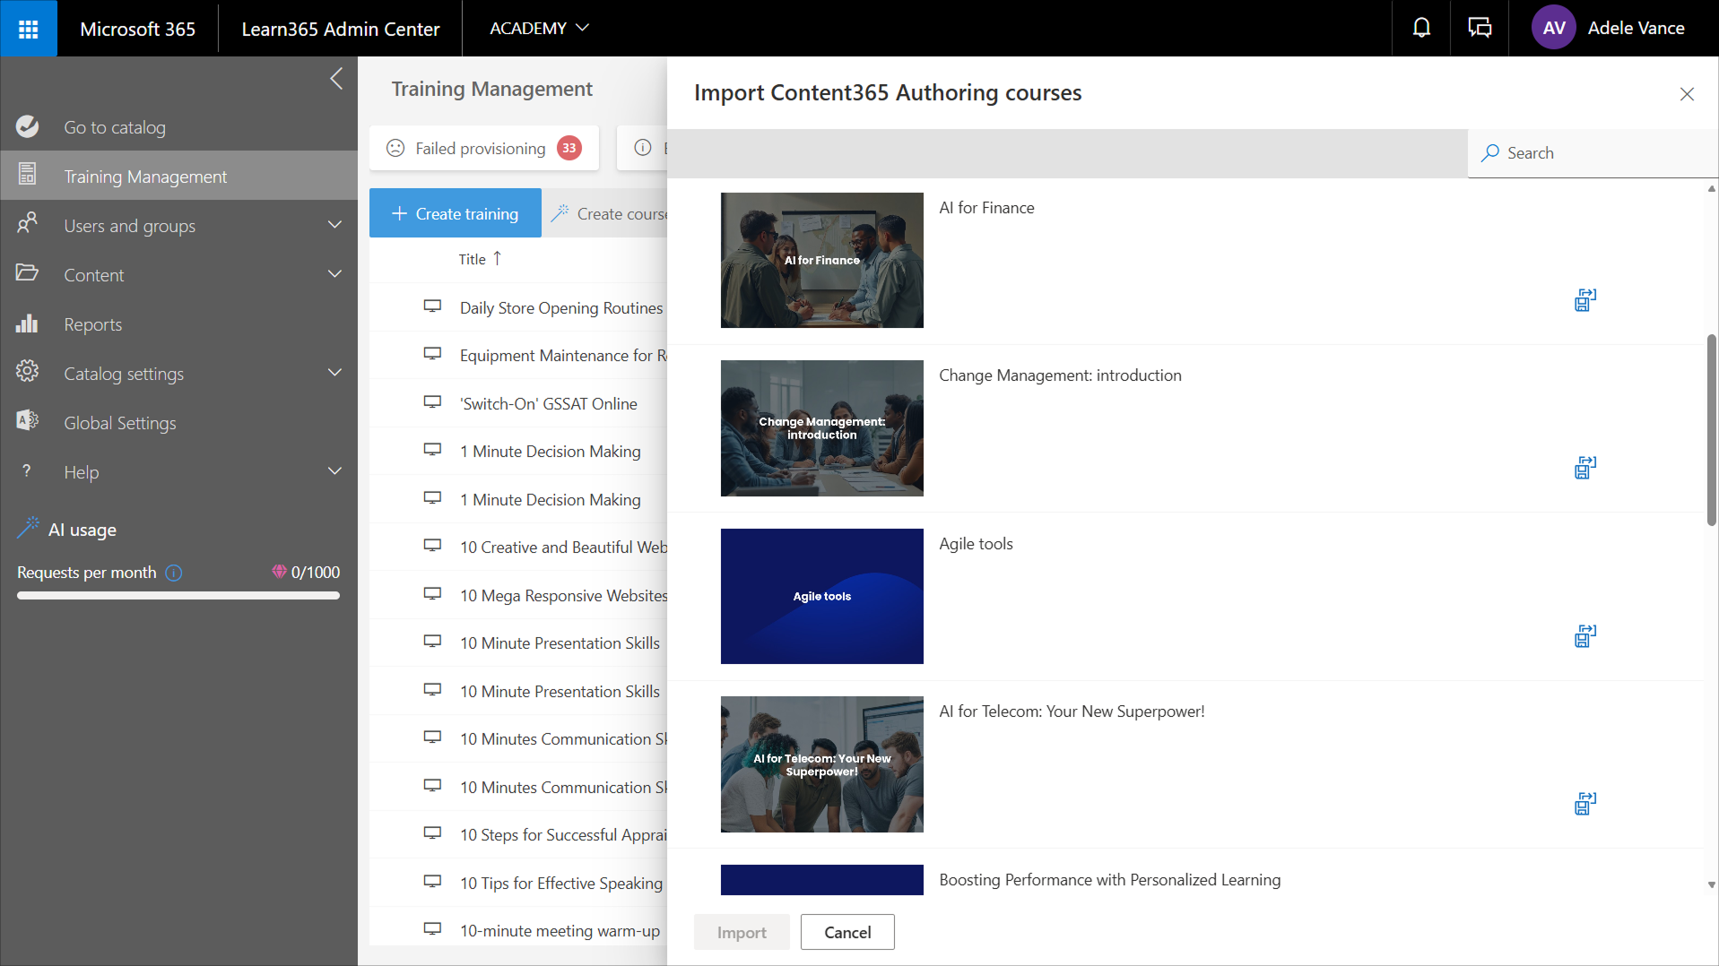Select the Agile tools course thumbnail
1719x966 pixels.
coord(821,596)
